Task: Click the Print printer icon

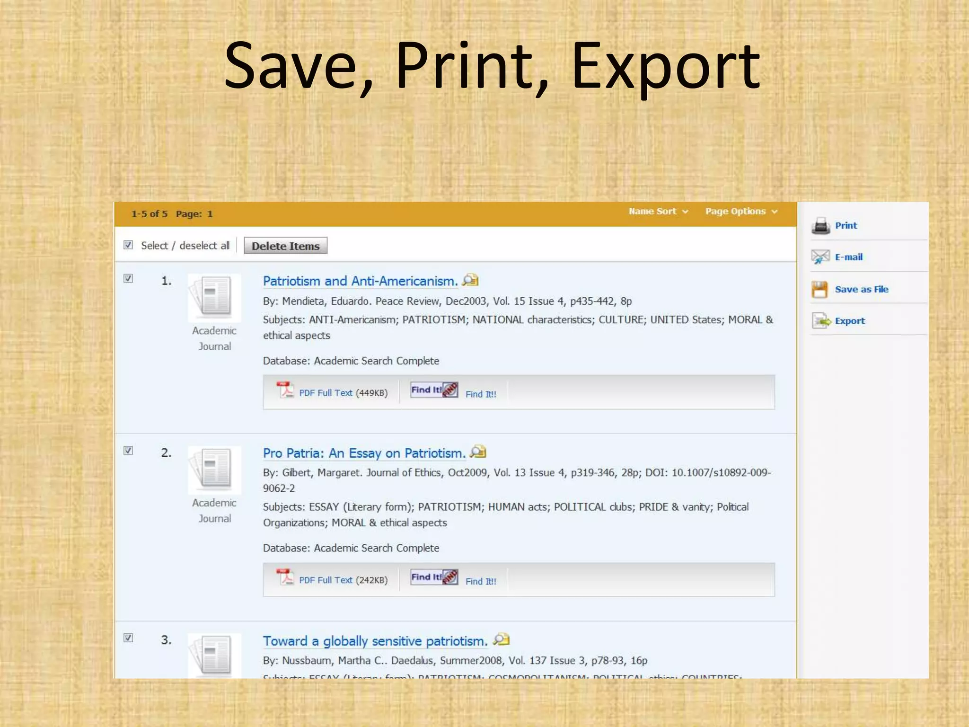Action: point(821,226)
